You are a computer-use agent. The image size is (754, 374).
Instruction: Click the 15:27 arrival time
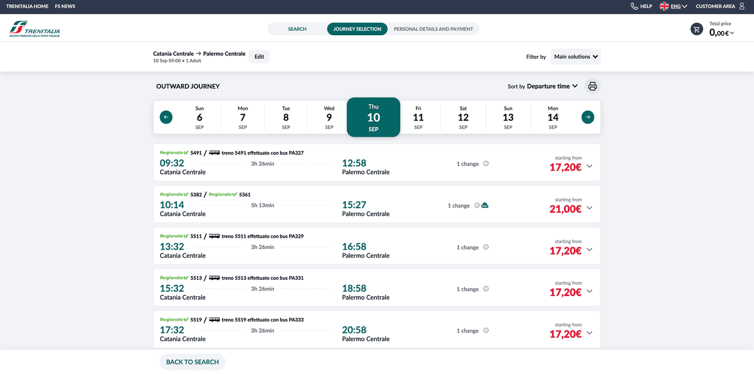[x=354, y=204]
